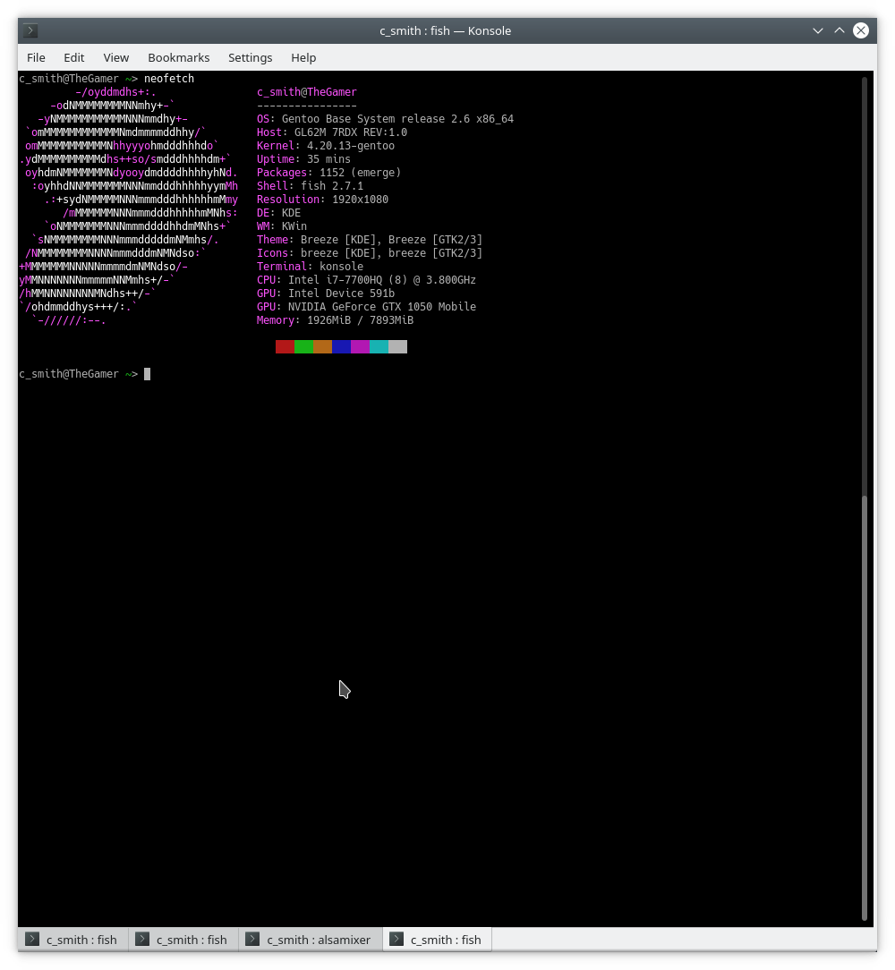
Task: Click the blue color block in neofetch output
Action: (x=341, y=347)
